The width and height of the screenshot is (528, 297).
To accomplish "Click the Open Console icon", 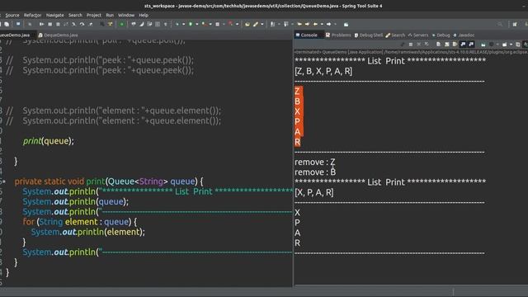I will click(504, 45).
